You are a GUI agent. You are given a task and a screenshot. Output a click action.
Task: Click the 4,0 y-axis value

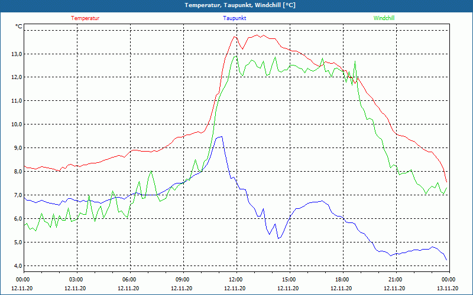18,265
